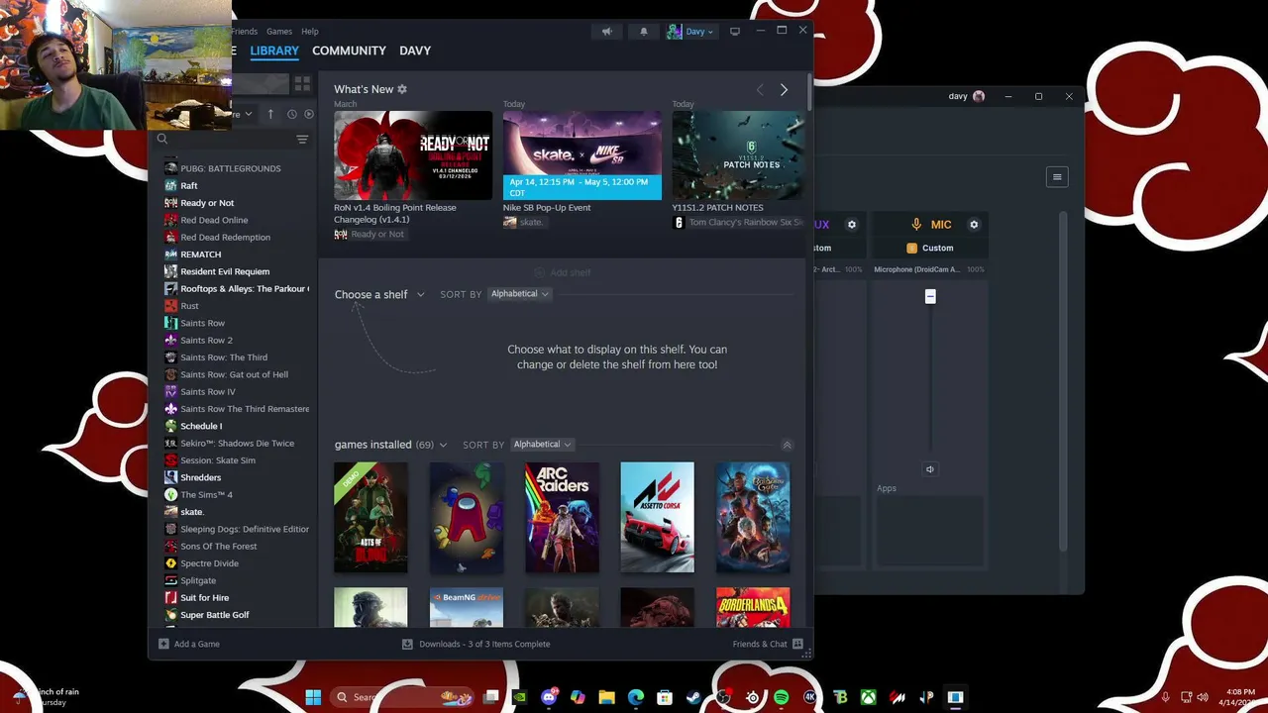Select The Sims 4 in list

click(237, 494)
